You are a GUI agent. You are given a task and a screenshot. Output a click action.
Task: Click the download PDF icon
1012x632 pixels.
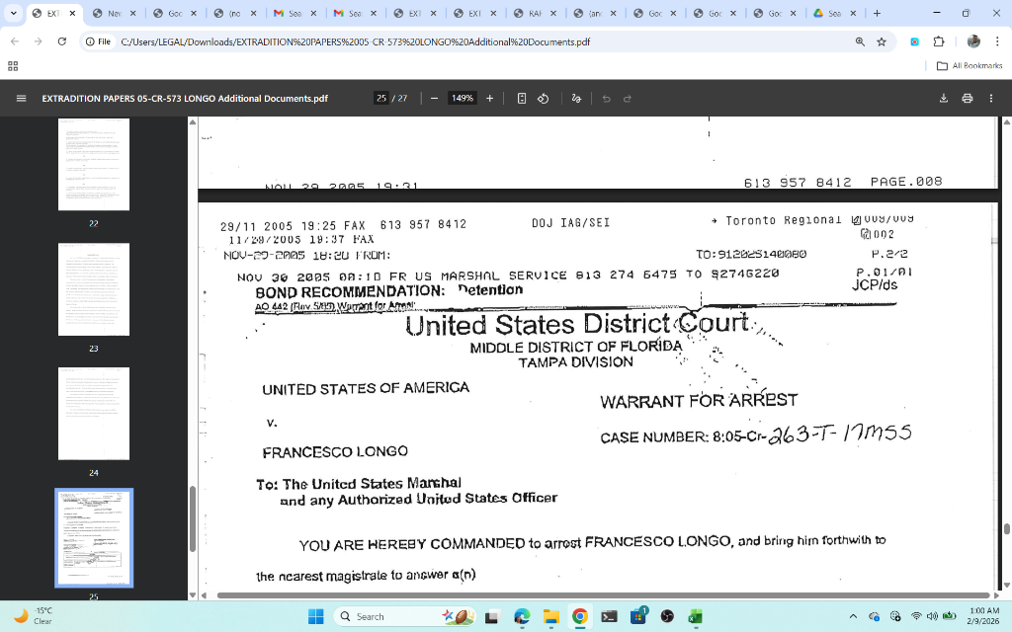click(942, 98)
